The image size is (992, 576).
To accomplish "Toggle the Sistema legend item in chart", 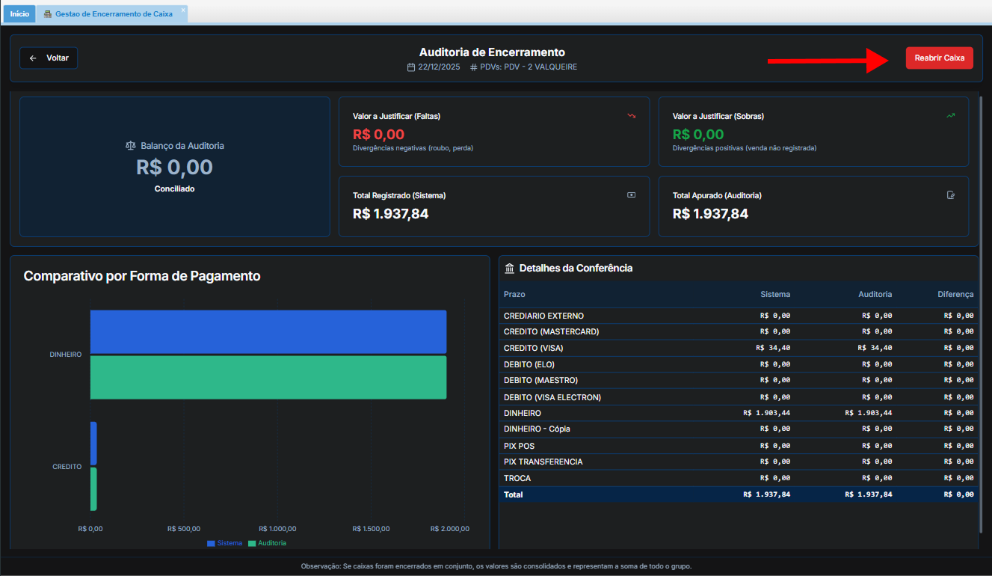I will click(225, 543).
